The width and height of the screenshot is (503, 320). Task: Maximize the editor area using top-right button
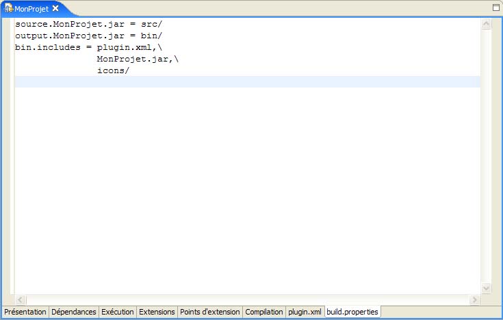(496, 7)
